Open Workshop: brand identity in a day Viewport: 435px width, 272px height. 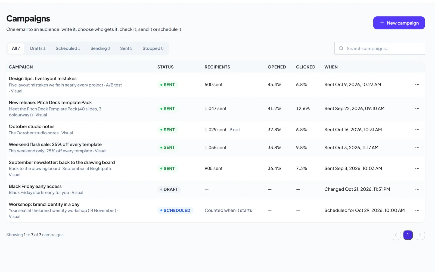click(44, 204)
